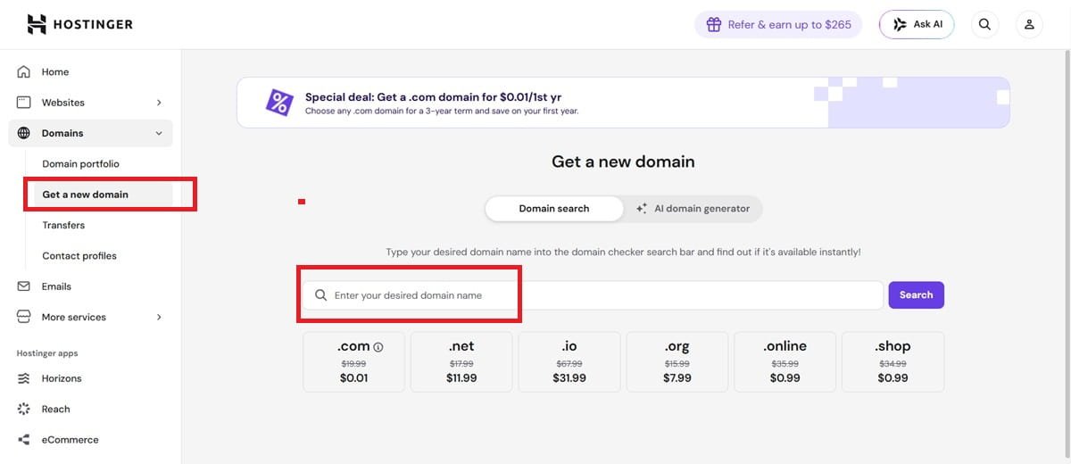The height and width of the screenshot is (464, 1071).
Task: Click the AI generator sparkle icon
Action: pyautogui.click(x=642, y=209)
